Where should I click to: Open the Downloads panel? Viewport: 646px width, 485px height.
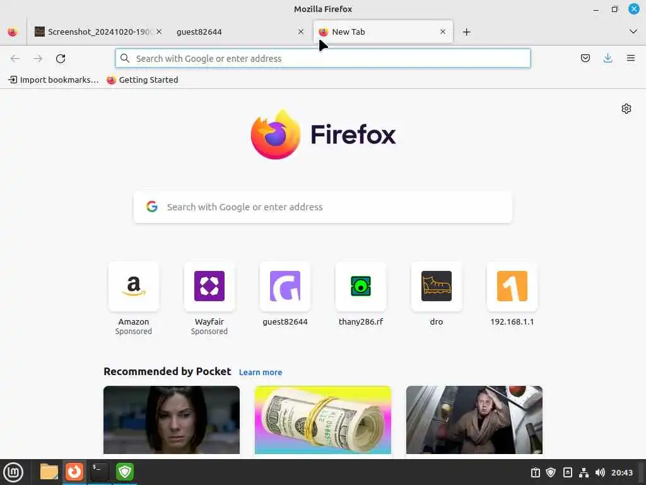tap(608, 58)
